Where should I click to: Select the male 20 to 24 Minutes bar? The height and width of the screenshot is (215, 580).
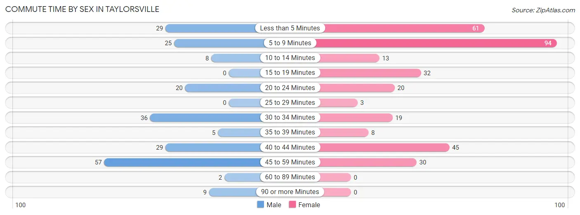click(222, 88)
